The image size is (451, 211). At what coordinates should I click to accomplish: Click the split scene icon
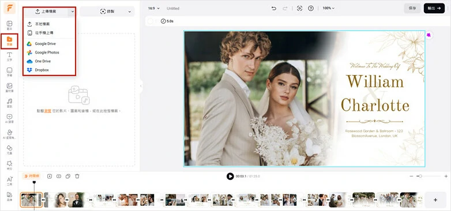(x=59, y=176)
